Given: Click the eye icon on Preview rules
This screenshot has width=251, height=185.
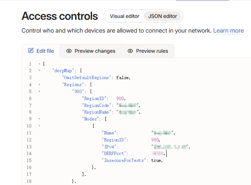Looking at the screenshot, I should pos(130,51).
